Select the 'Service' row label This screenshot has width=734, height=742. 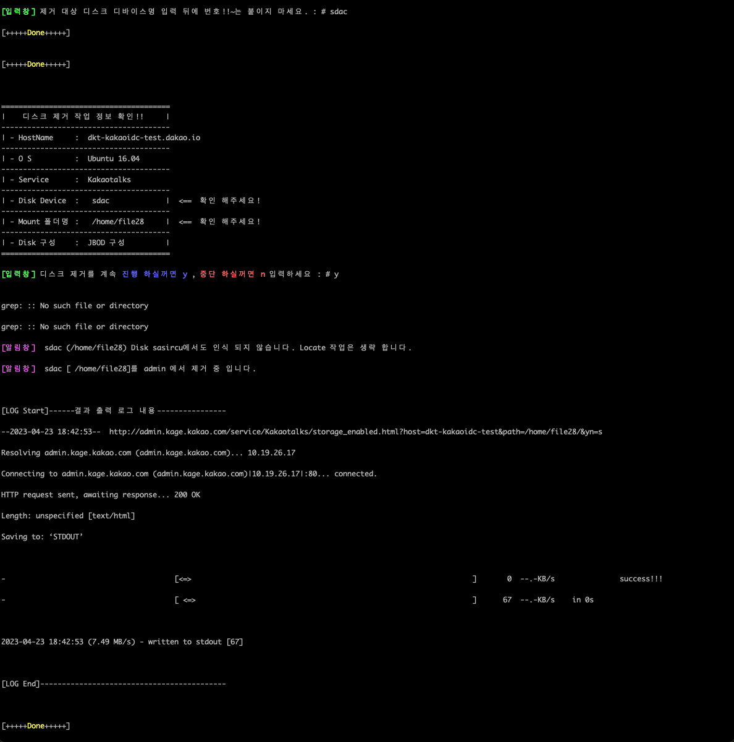(33, 180)
